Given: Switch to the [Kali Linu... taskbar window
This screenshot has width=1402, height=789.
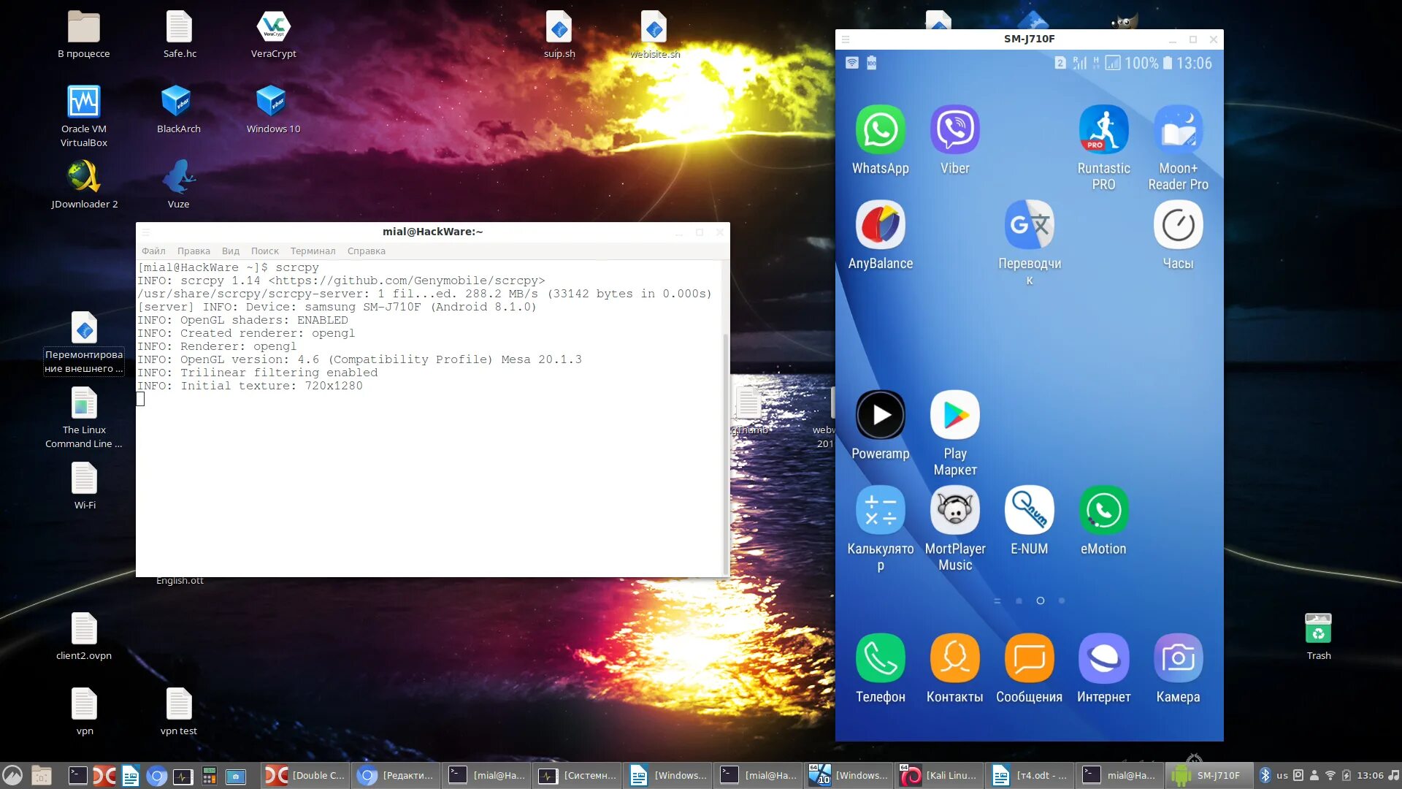Looking at the screenshot, I should (x=940, y=775).
